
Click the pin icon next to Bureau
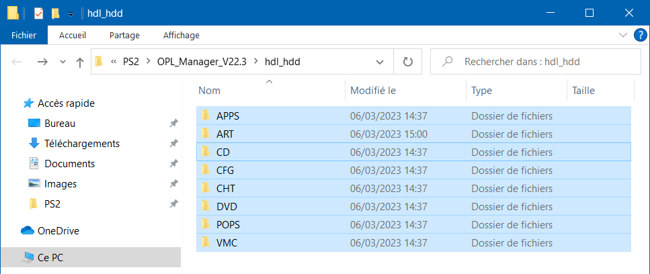coord(174,124)
